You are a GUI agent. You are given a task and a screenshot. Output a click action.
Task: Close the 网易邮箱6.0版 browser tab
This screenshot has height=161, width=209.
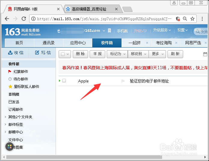(x=58, y=9)
